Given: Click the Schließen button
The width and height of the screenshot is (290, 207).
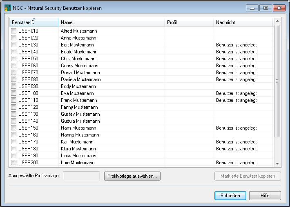Looking at the screenshot, I should click(230, 196).
